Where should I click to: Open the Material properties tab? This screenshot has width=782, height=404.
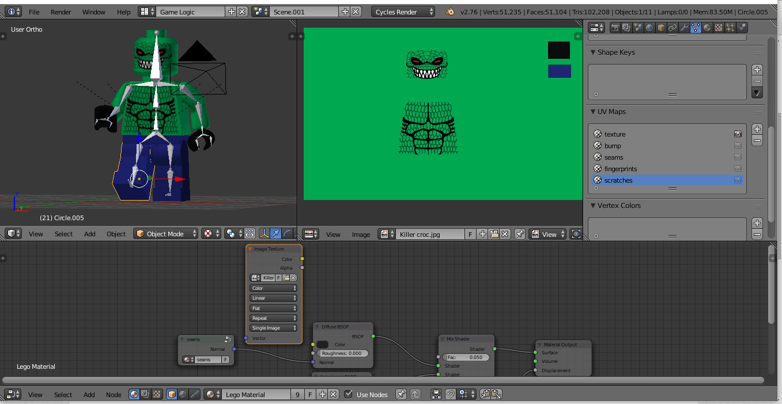coord(707,27)
